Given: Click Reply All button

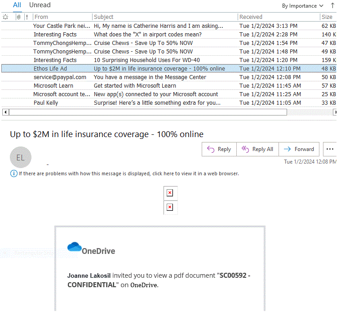Looking at the screenshot, I should tap(257, 149).
